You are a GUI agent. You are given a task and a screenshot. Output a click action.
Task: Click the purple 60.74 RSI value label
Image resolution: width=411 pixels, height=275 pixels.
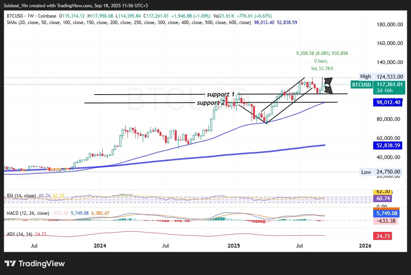[x=383, y=199]
